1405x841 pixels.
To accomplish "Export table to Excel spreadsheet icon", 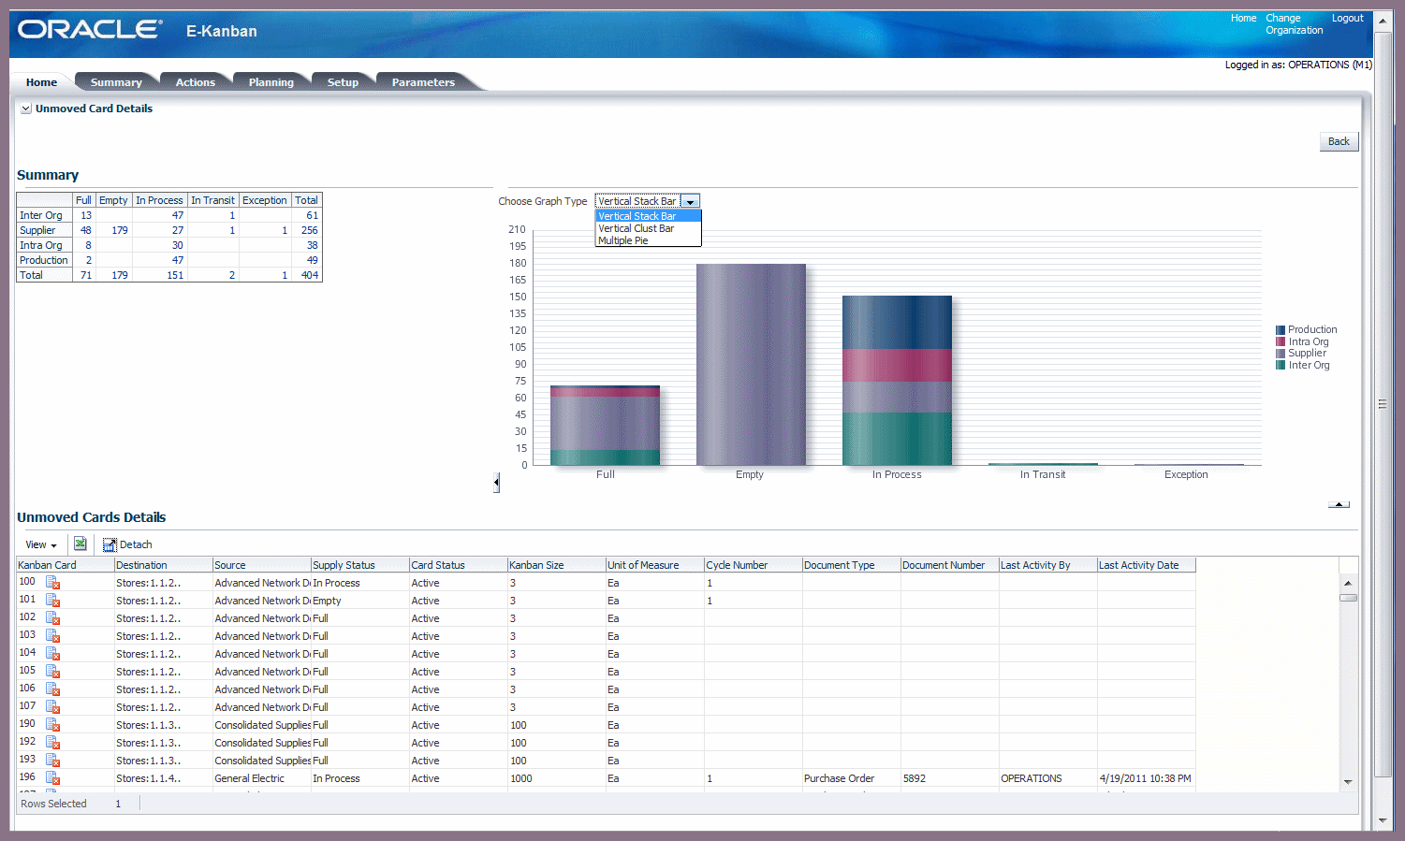I will point(80,544).
